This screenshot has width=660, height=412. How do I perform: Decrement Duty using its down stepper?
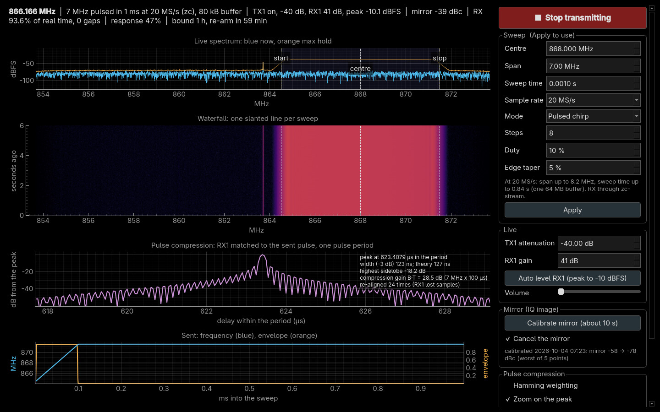pyautogui.click(x=637, y=154)
